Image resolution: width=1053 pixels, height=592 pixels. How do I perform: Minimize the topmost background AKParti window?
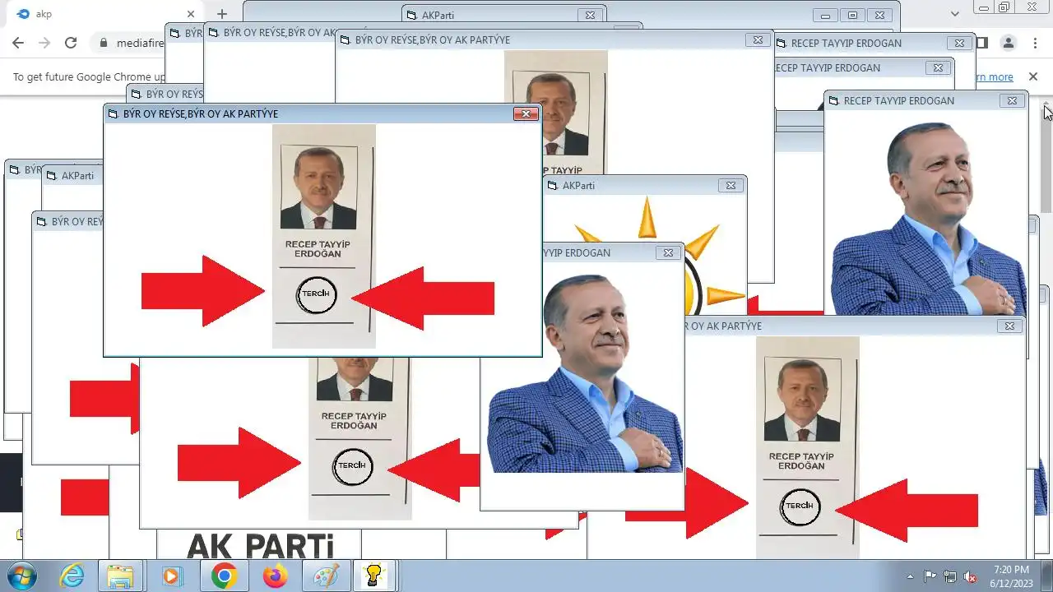pyautogui.click(x=825, y=15)
